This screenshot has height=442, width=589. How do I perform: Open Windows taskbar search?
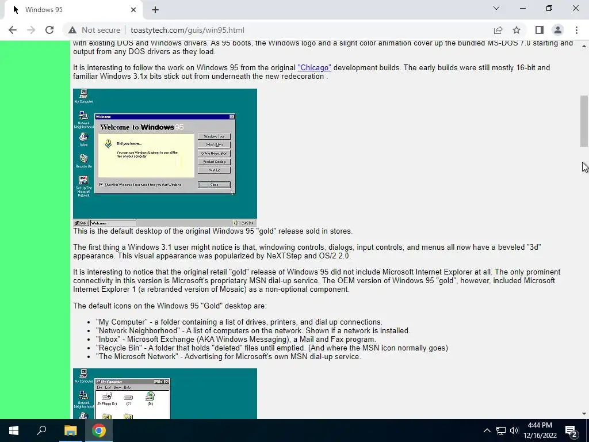tap(41, 430)
